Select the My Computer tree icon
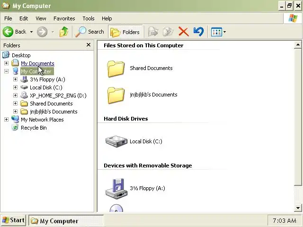This screenshot has width=303, height=227. click(x=15, y=71)
